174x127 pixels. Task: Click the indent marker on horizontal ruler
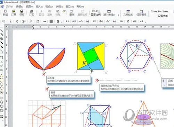[x=33, y=27]
